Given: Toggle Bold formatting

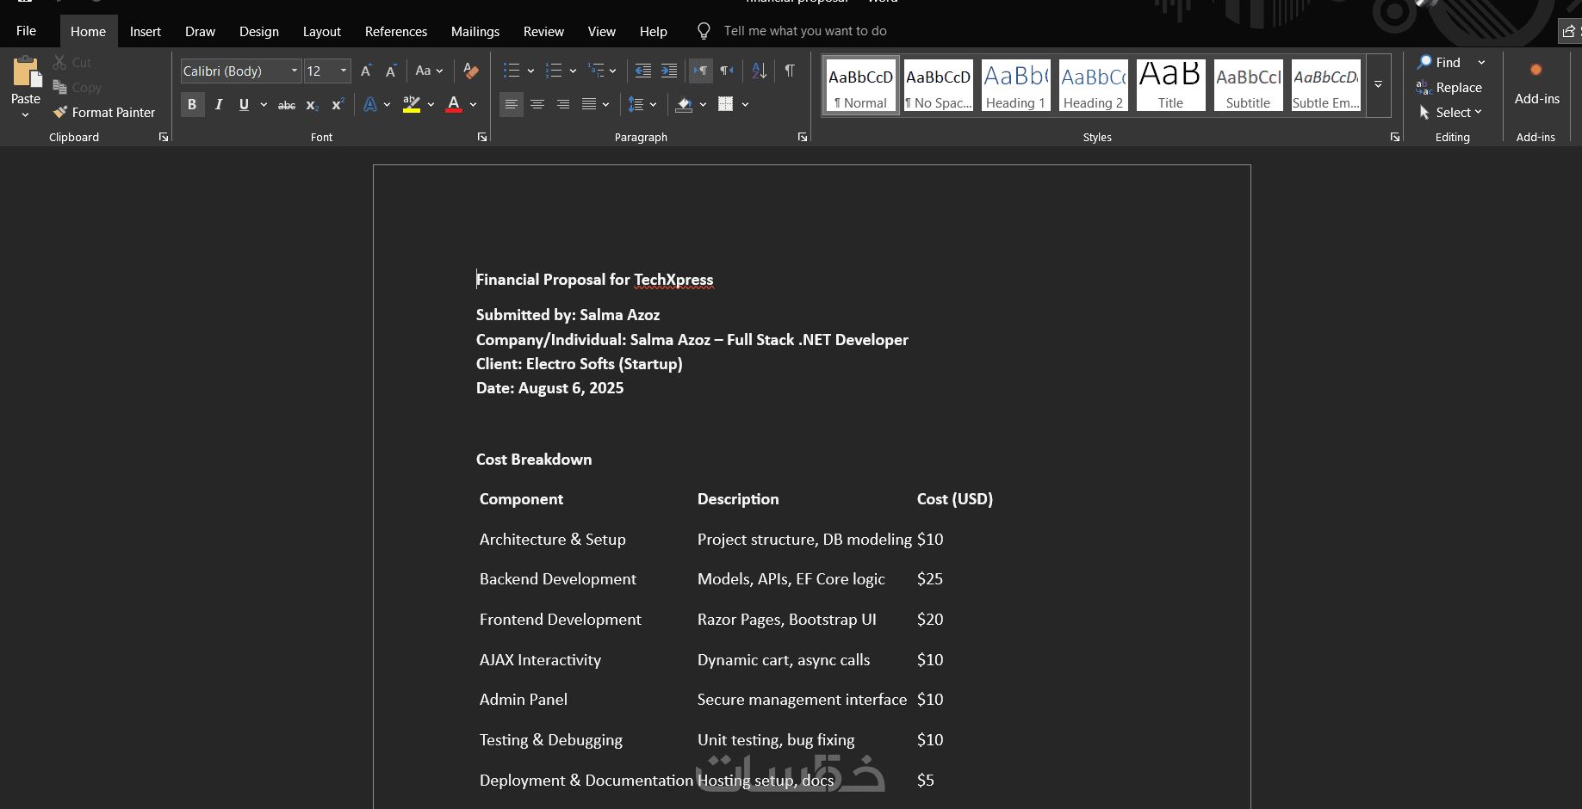Looking at the screenshot, I should click(x=192, y=105).
